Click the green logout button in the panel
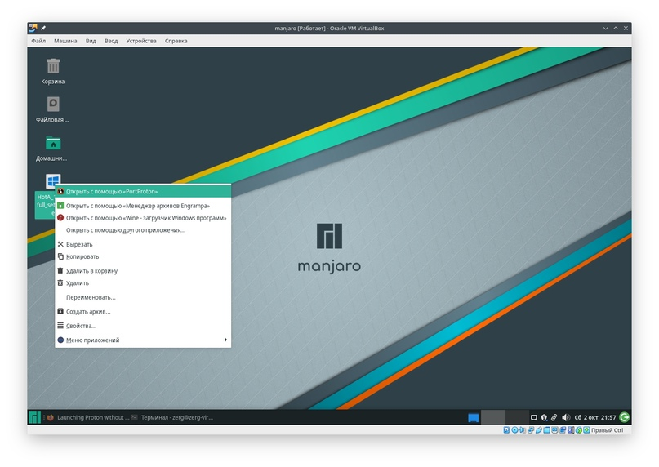The image size is (659, 467). [x=625, y=417]
